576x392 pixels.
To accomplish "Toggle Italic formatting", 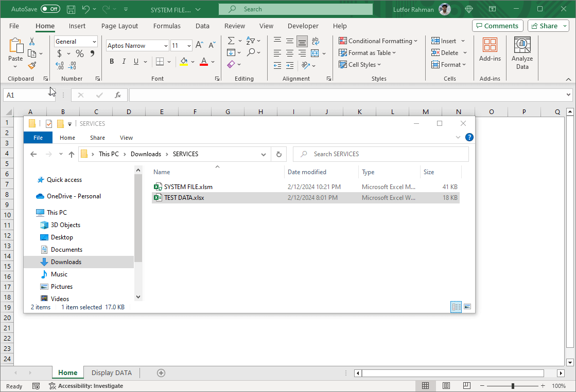I will [x=124, y=62].
